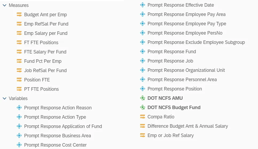Click the Compa Ratio measure icon
Image resolution: width=258 pixels, height=149 pixels.
(143, 117)
